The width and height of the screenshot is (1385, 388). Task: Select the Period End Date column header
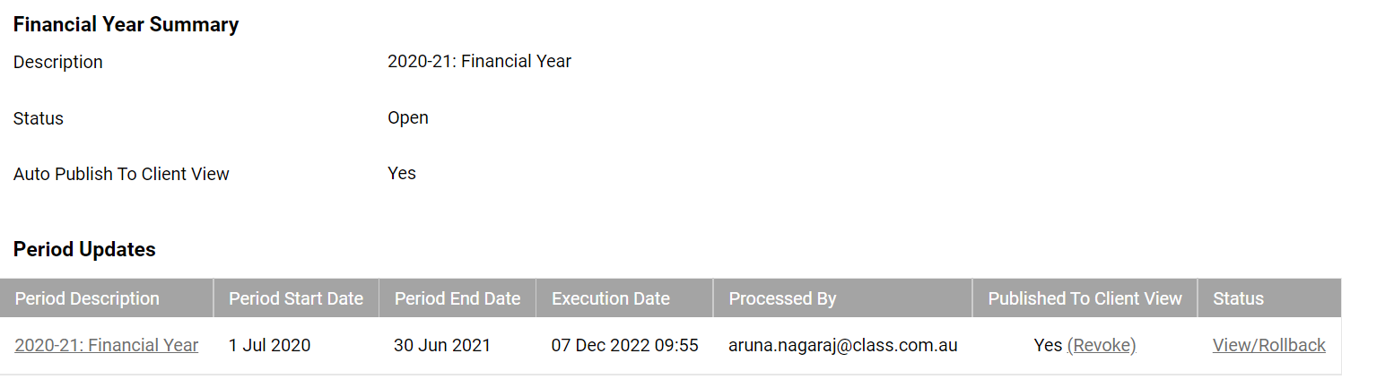point(457,298)
